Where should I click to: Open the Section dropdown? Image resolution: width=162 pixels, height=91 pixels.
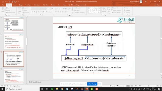tap(26, 13)
